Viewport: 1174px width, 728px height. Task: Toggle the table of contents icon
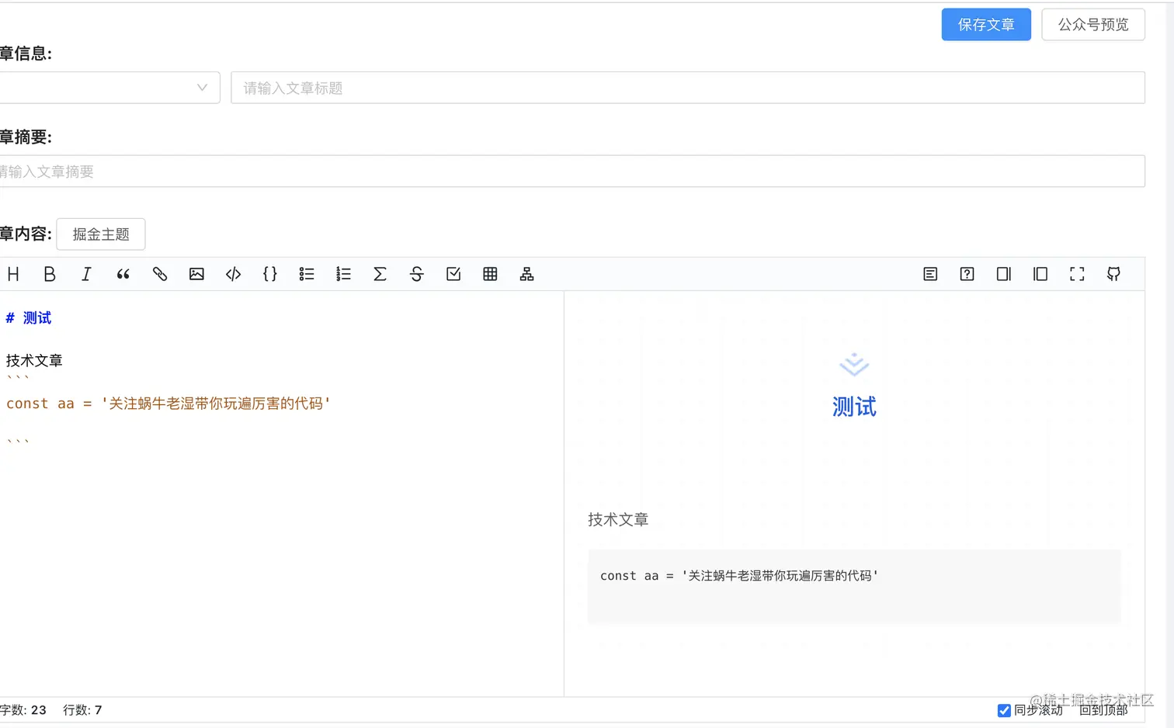(930, 274)
